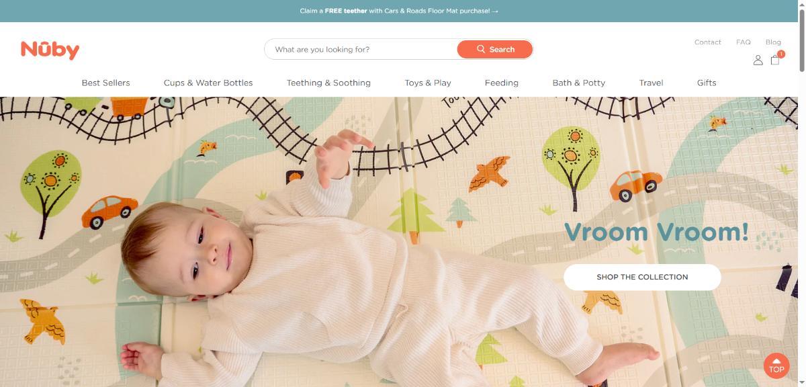Click the search field 'What are you looking for?'
Viewport: 806px width, 387px height.
tap(361, 49)
